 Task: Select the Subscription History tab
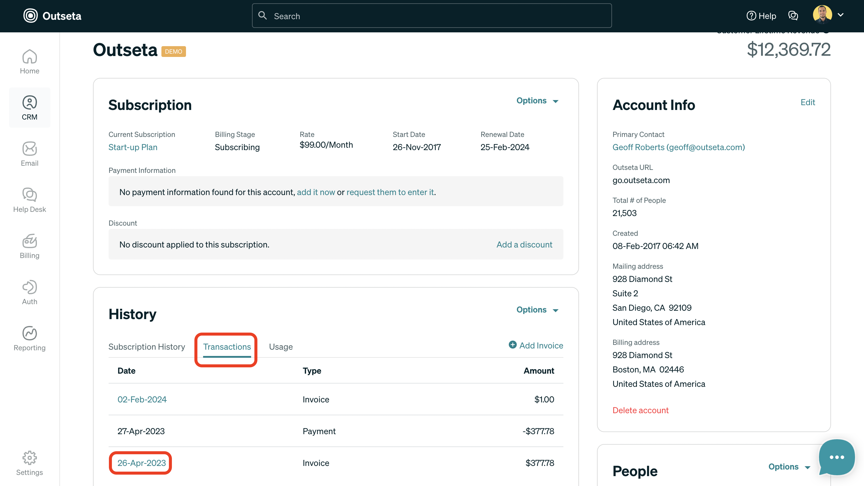(147, 347)
